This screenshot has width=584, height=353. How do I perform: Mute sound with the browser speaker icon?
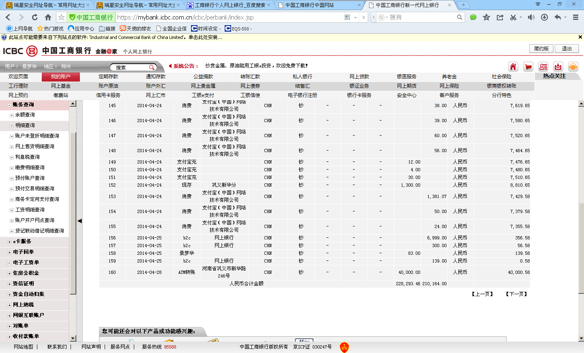(531, 17)
